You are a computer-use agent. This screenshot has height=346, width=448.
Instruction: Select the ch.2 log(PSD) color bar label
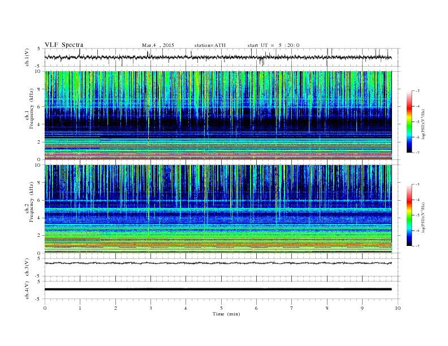tap(424, 217)
